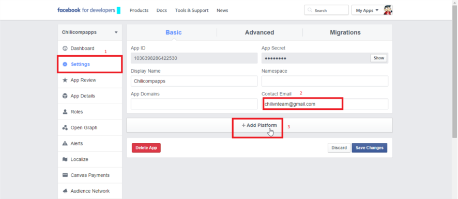Click Save Changes

tap(370, 148)
